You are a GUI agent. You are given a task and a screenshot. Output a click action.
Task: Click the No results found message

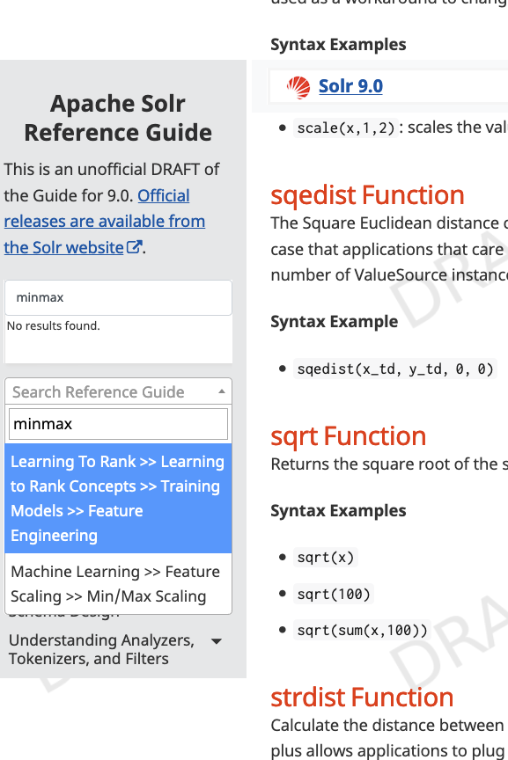(x=54, y=325)
